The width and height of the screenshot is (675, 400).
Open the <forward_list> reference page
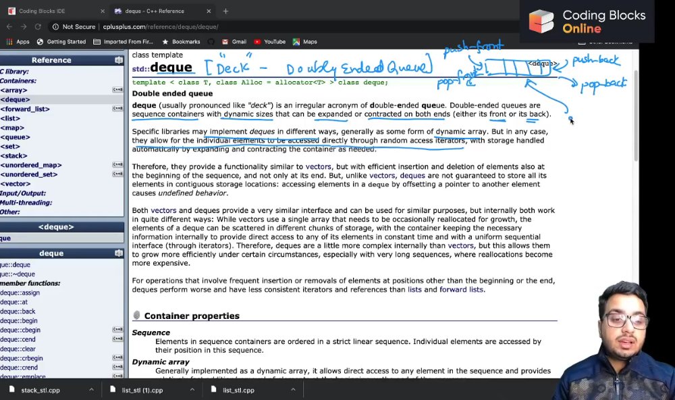(x=25, y=109)
